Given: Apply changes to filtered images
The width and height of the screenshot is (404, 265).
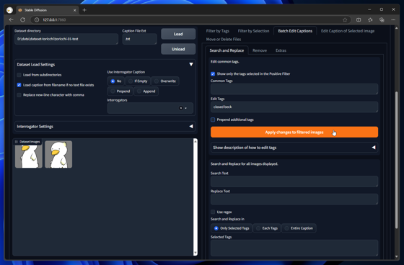Looking at the screenshot, I should coord(294,132).
